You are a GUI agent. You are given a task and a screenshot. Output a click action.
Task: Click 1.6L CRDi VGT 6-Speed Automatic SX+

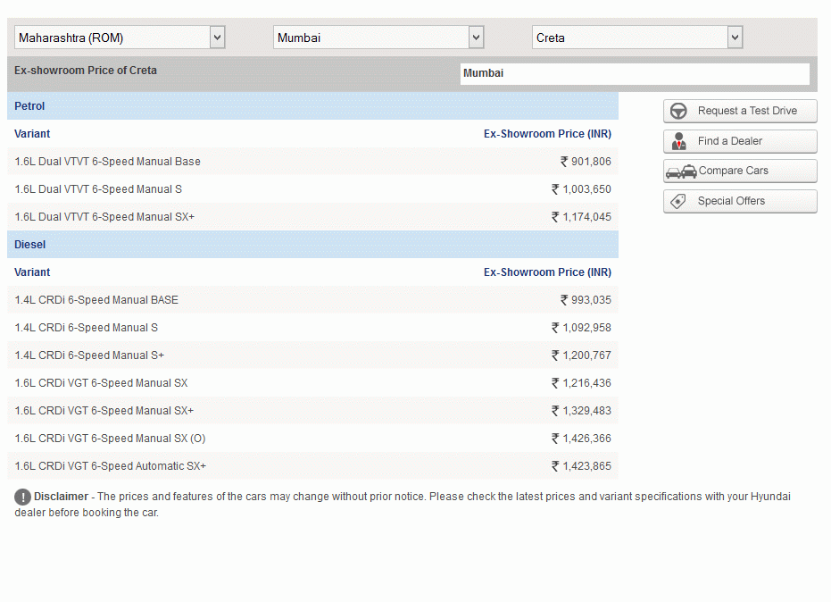pyautogui.click(x=111, y=466)
